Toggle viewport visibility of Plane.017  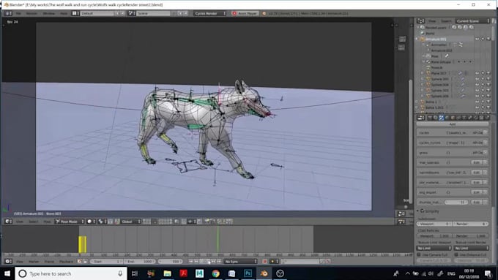pyautogui.click(x=477, y=73)
